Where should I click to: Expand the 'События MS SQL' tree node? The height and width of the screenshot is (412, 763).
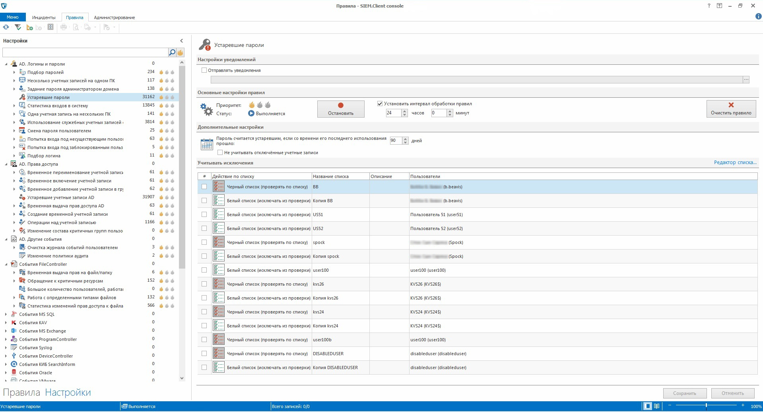click(6, 314)
